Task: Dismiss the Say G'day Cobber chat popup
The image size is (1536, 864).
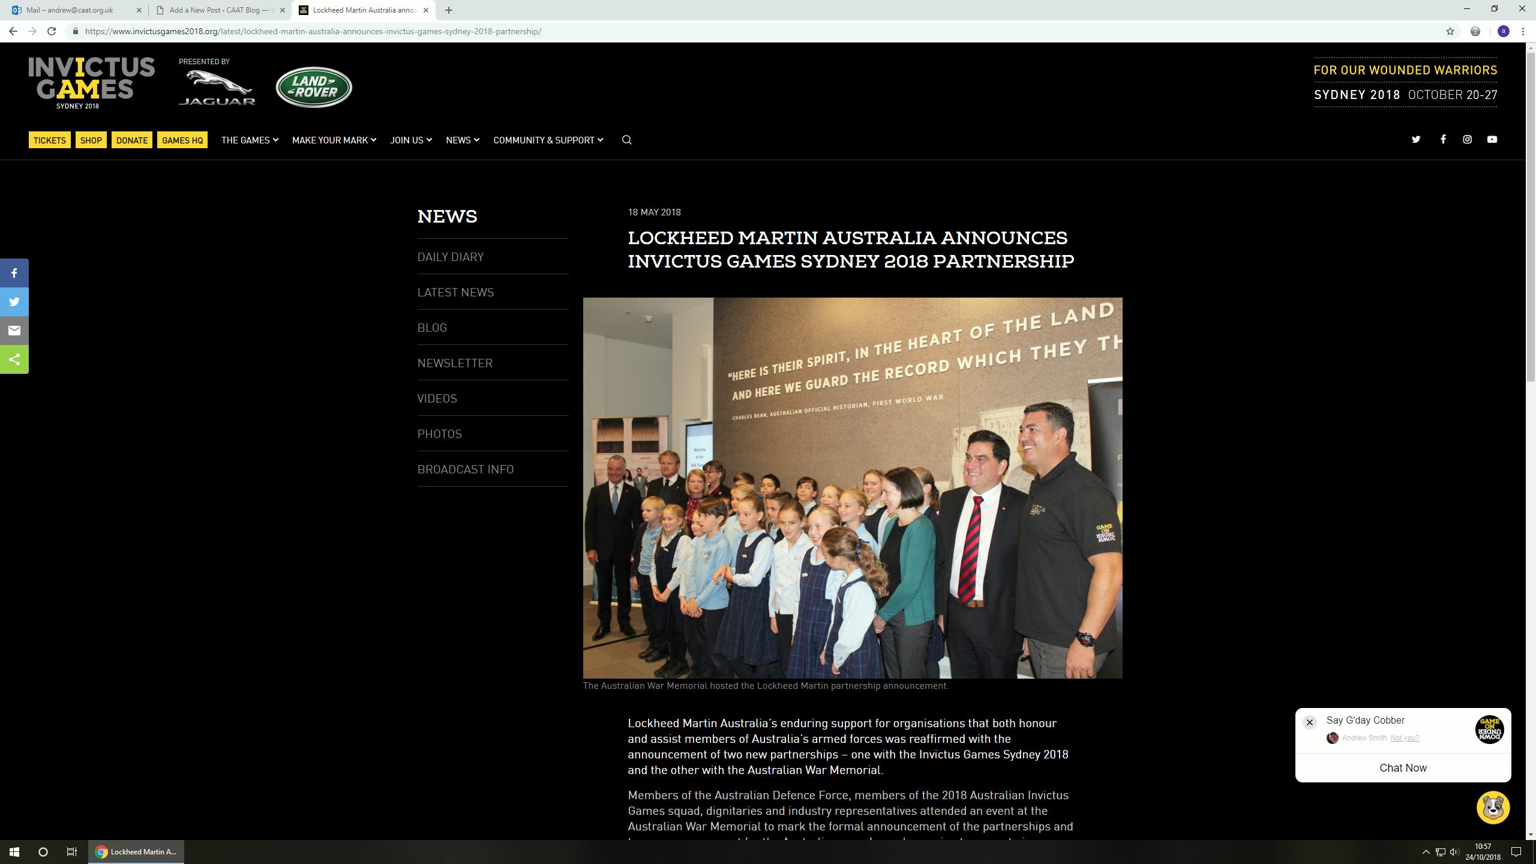Action: click(x=1310, y=722)
